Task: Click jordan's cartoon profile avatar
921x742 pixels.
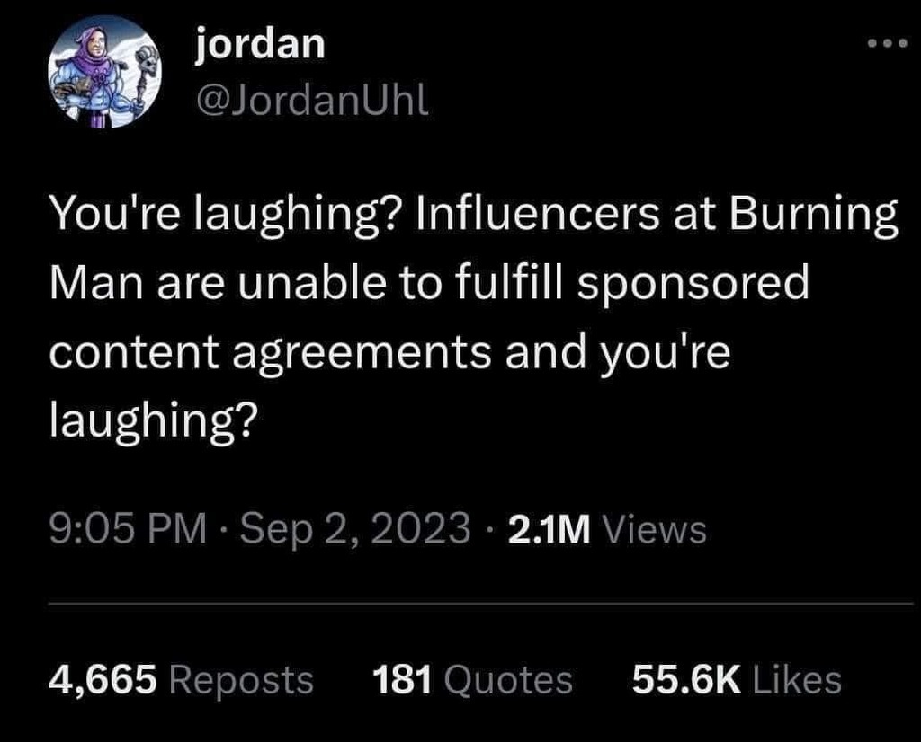Action: tap(105, 72)
